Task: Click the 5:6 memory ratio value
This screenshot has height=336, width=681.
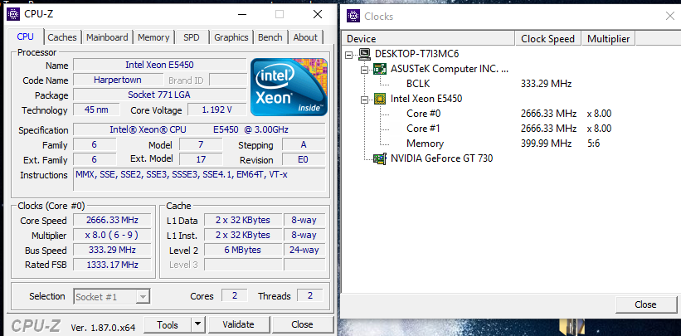Action: coord(592,144)
